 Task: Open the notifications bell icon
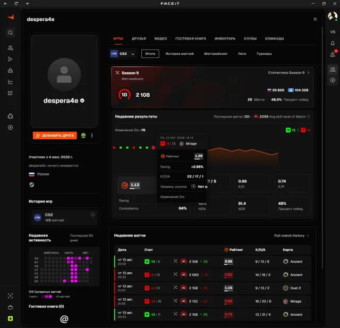pos(333,43)
